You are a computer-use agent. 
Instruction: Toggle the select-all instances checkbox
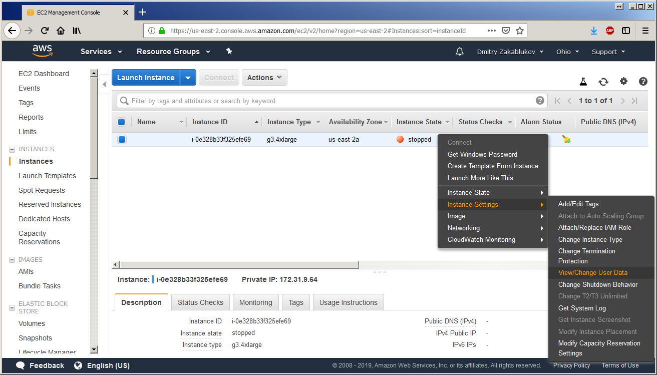point(122,122)
